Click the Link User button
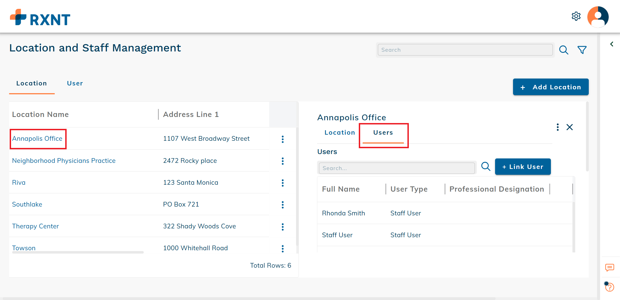Image resolution: width=620 pixels, height=300 pixels. [523, 167]
